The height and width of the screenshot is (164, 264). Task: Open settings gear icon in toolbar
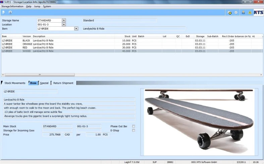click(236, 12)
